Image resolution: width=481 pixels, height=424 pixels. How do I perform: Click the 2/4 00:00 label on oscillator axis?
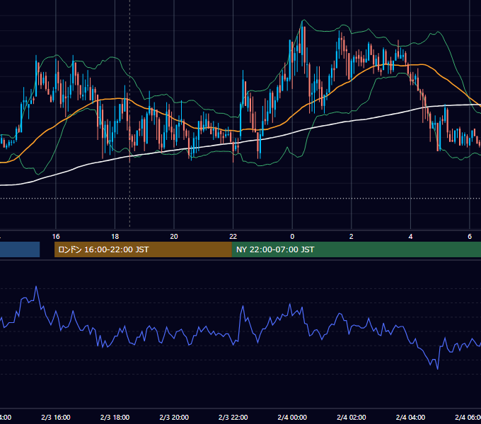pyautogui.click(x=292, y=417)
